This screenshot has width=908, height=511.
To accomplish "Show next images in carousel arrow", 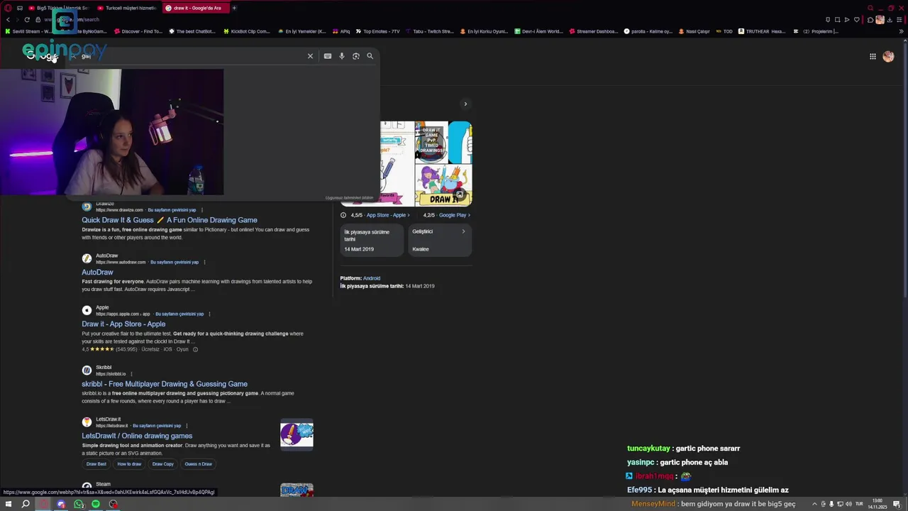I will [465, 104].
